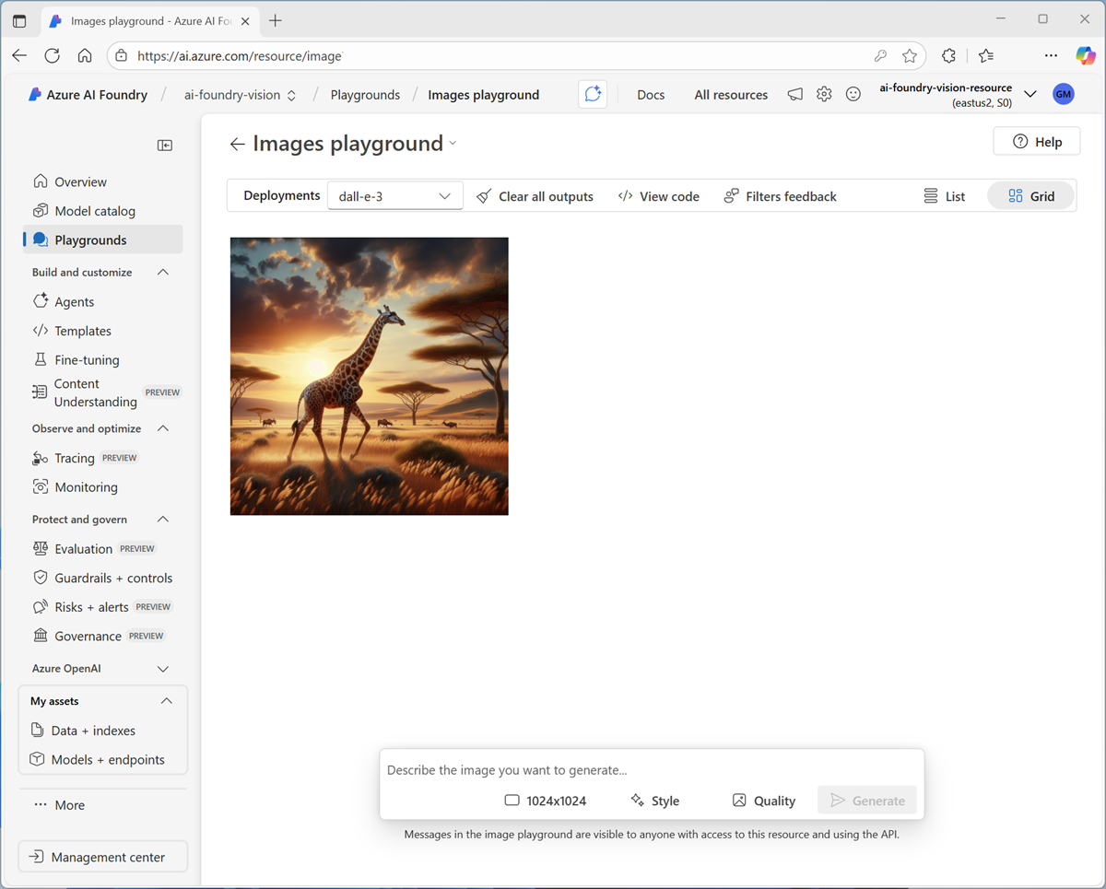Screen dimensions: 1106x889
Task: Expand the Azure OpenAI section
Action: click(163, 669)
